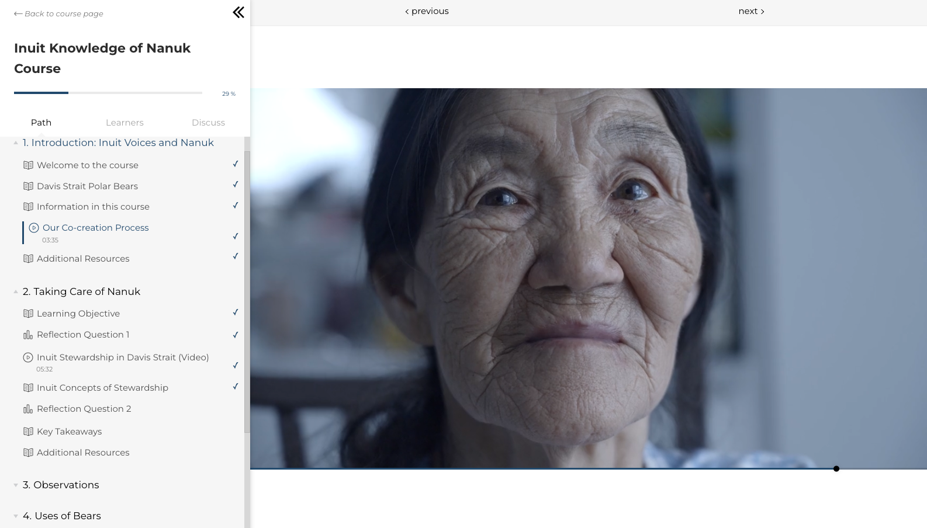
Task: Click the book icon beside Information in this course
Action: click(x=28, y=207)
